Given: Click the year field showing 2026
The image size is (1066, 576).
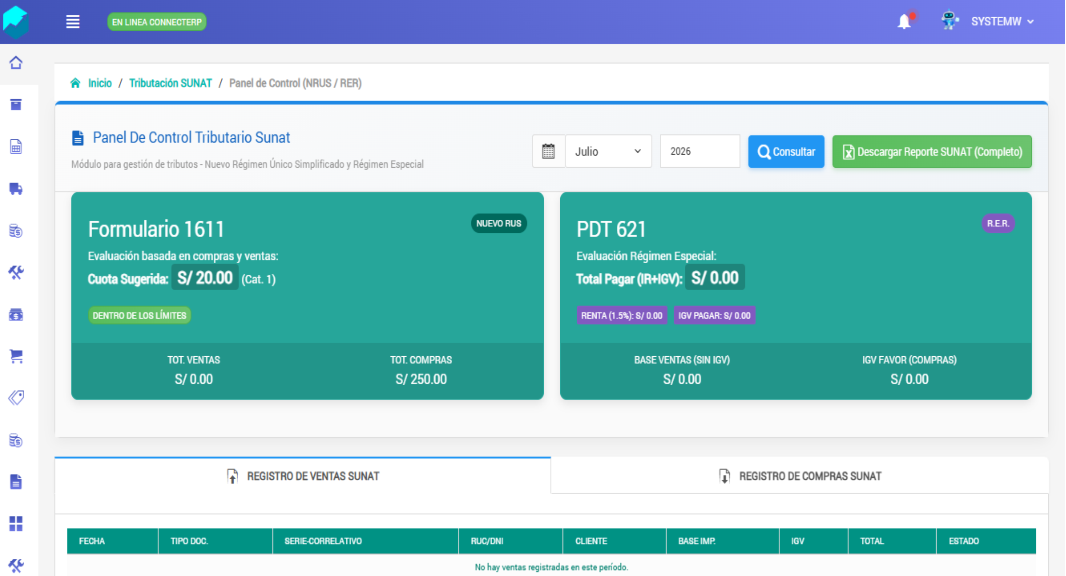Looking at the screenshot, I should (700, 151).
